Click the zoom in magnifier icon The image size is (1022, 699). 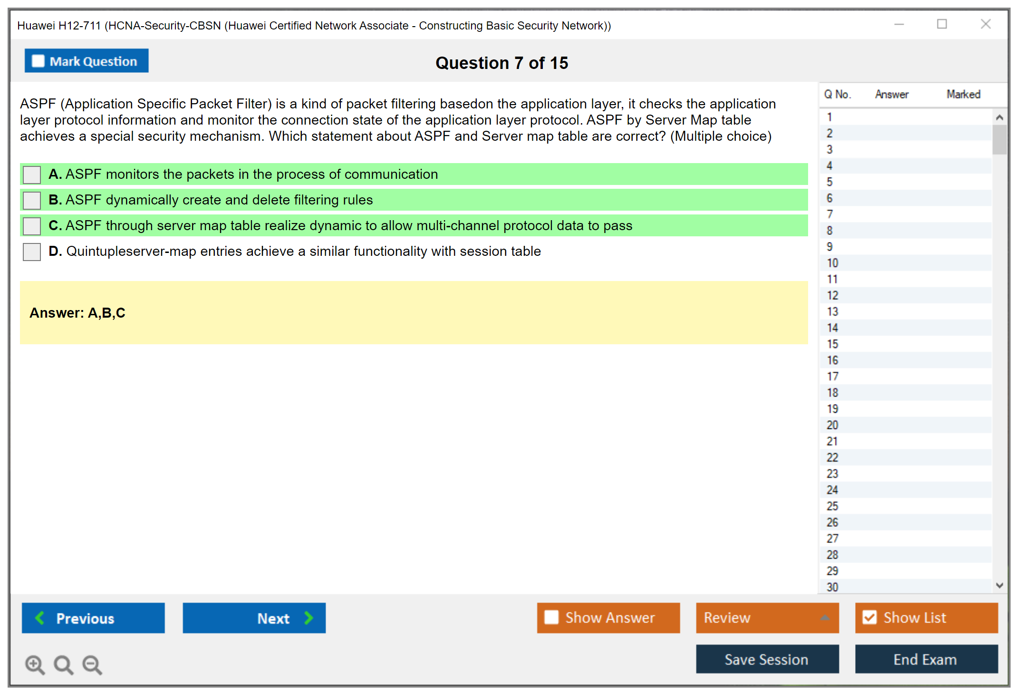[x=34, y=664]
